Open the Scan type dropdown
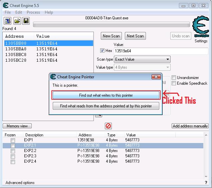Viewport: 212px width, 188px height. tap(142, 59)
